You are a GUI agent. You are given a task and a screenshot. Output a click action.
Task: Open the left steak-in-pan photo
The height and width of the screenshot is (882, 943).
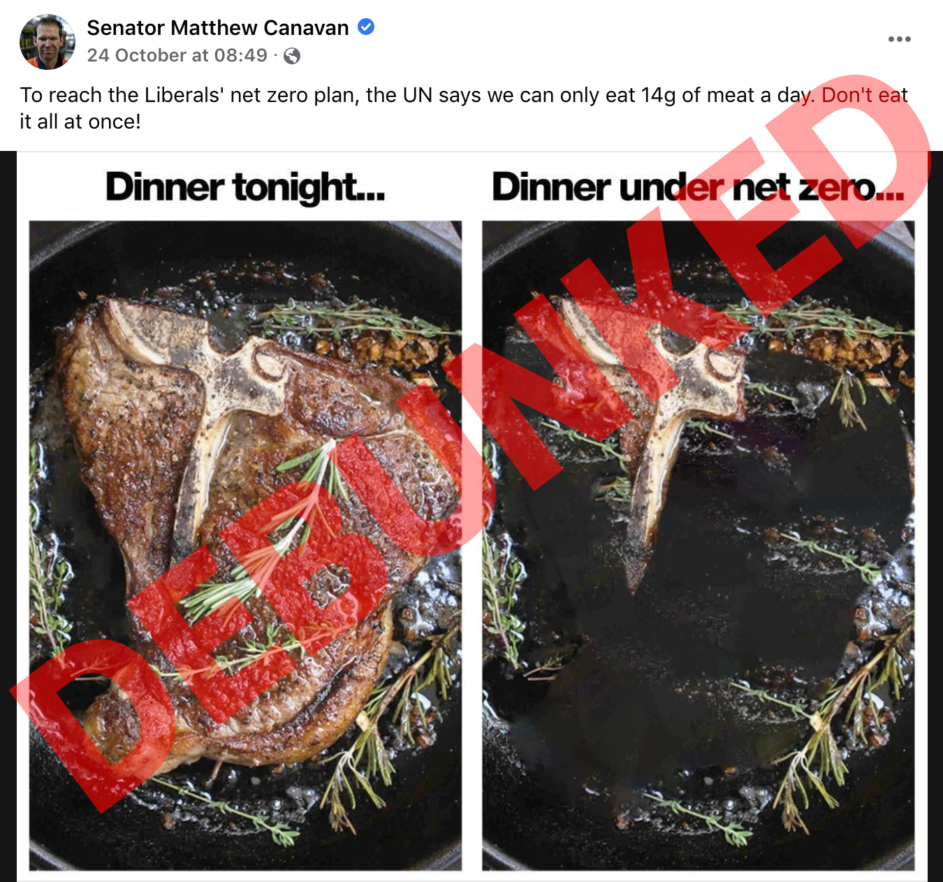point(245,546)
